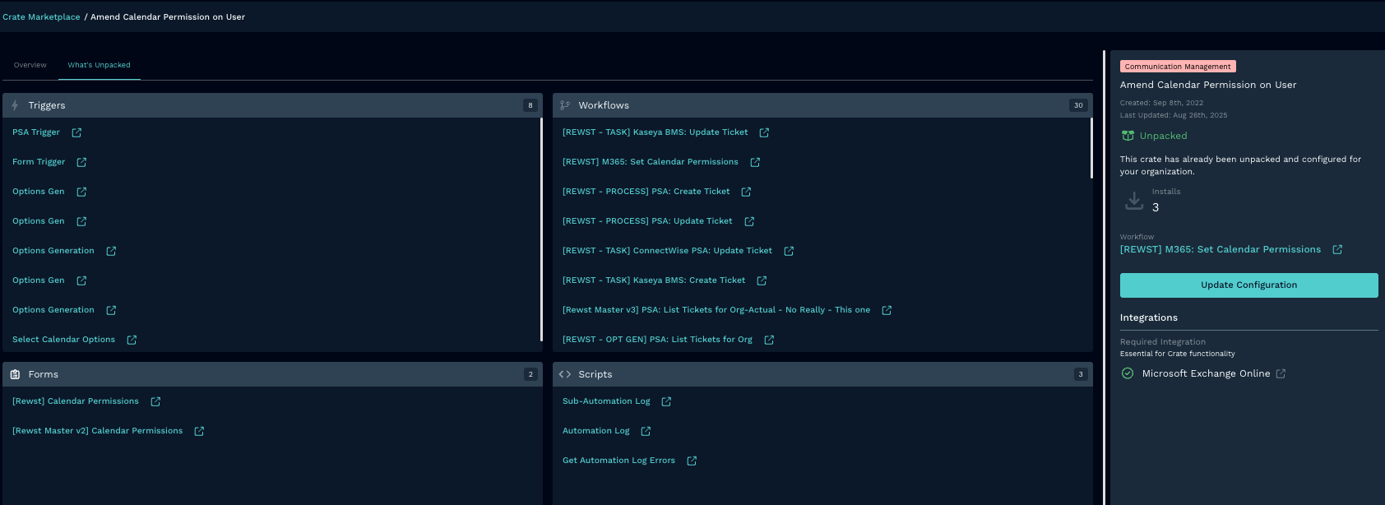Click the Communication Management category tag

click(1177, 67)
